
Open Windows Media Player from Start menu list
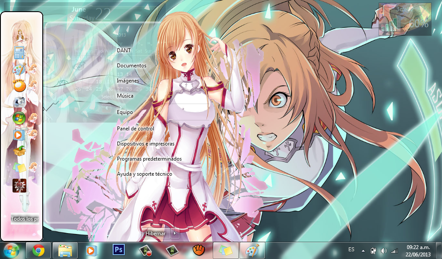[x=19, y=135]
